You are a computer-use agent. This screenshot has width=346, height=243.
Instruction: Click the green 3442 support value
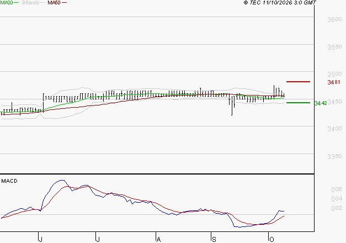point(321,103)
